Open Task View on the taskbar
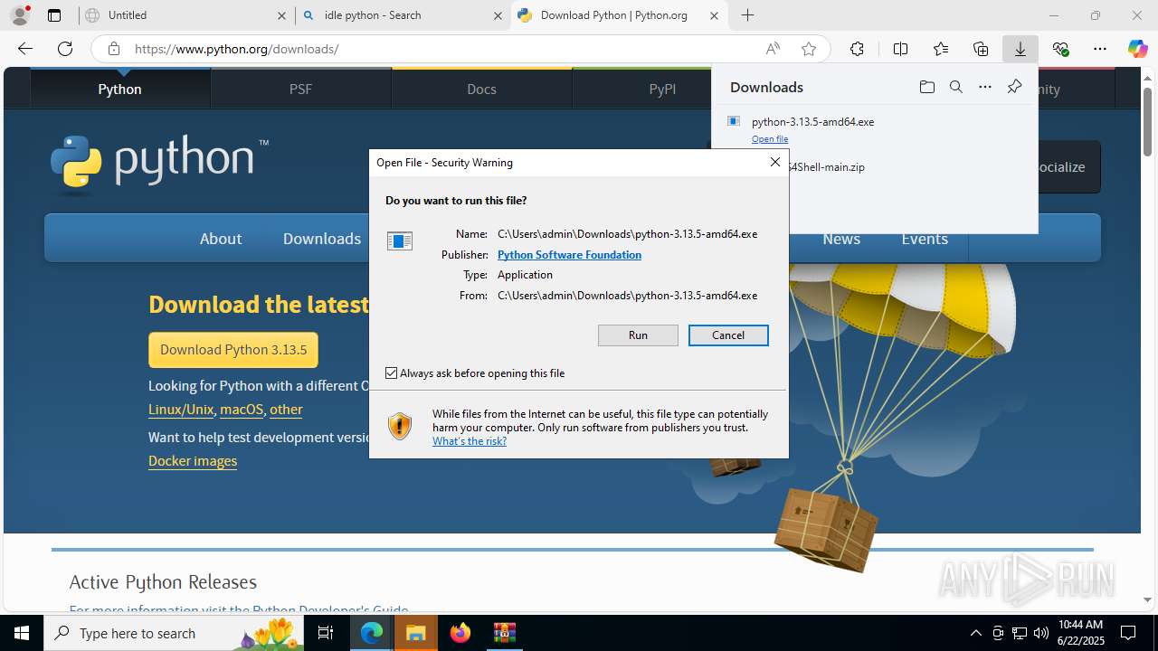The height and width of the screenshot is (651, 1158). pos(326,633)
